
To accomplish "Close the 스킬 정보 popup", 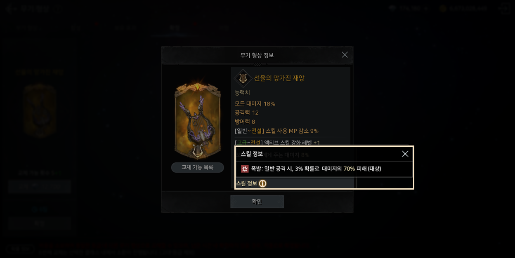I will pyautogui.click(x=405, y=154).
